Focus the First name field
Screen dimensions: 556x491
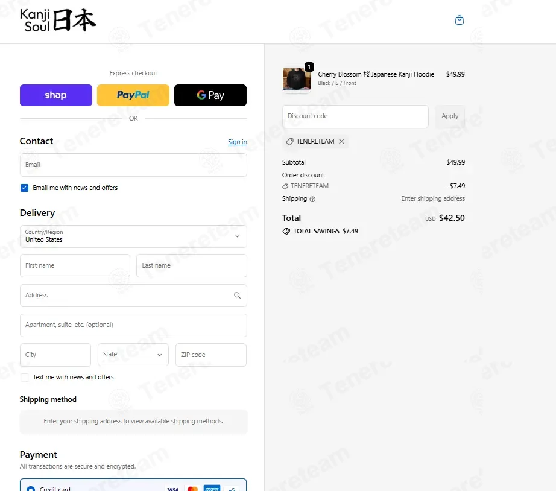point(75,266)
